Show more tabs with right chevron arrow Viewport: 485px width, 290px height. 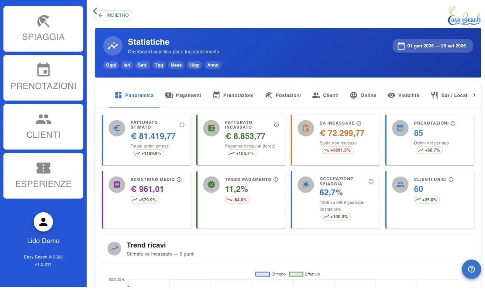[x=474, y=95]
